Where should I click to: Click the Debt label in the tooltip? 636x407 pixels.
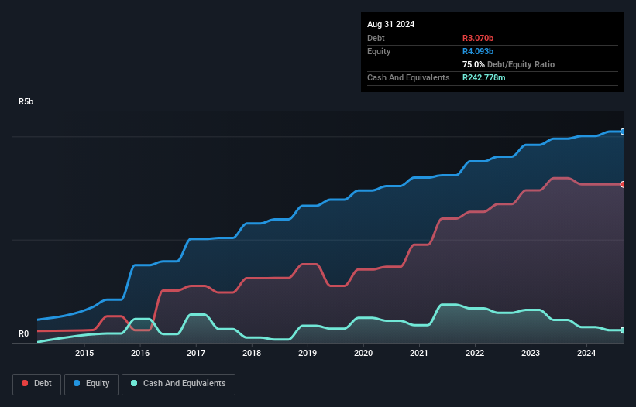376,38
